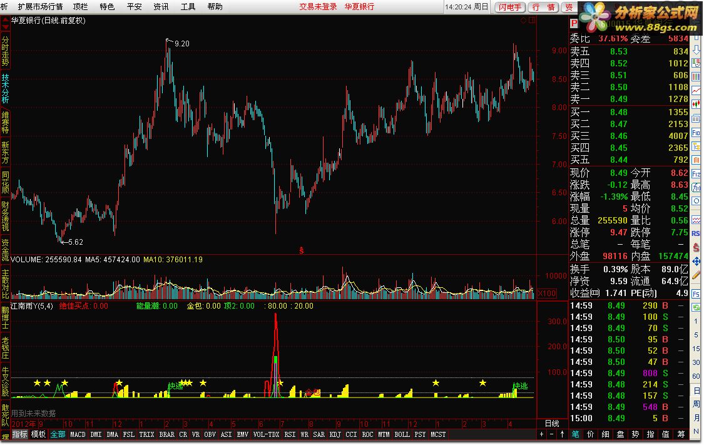
Task: Select the candlestick chart icon
Action: pyautogui.click(x=696, y=104)
